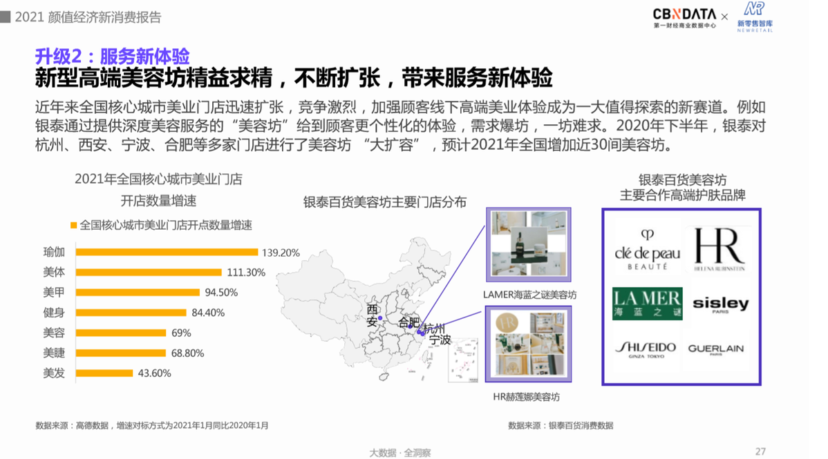Click the 美睫 68.80% orange bar

[x=121, y=353]
